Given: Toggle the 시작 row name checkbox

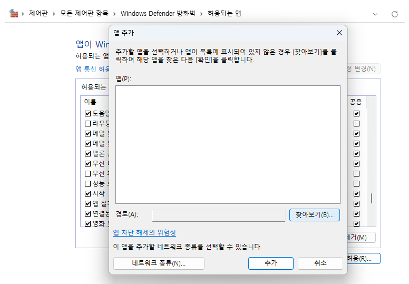Looking at the screenshot, I should (x=87, y=193).
